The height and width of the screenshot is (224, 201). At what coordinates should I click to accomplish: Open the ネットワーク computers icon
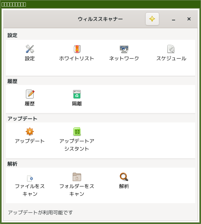[x=124, y=49]
